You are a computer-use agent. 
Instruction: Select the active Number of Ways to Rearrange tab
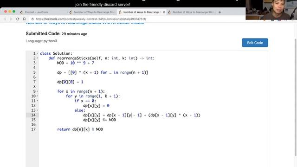142,12
